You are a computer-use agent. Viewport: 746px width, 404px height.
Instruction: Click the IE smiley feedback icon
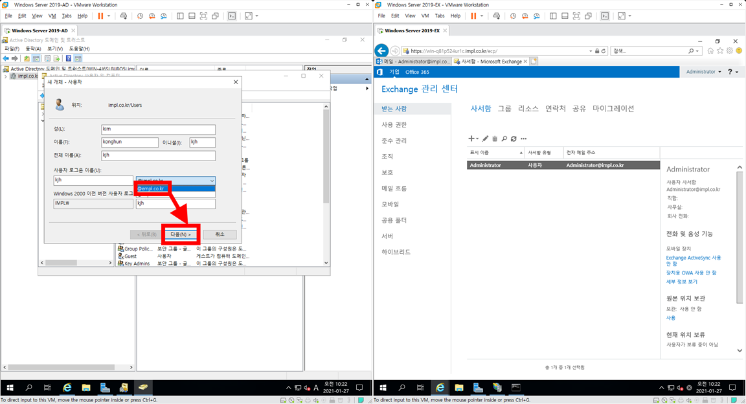click(x=739, y=50)
